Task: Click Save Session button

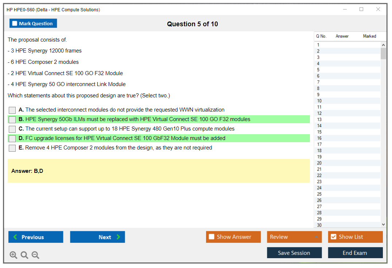Action: pos(294,253)
